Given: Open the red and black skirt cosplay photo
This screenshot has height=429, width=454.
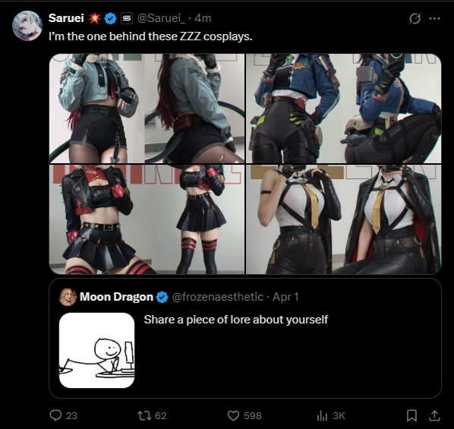Looking at the screenshot, I should (x=147, y=219).
